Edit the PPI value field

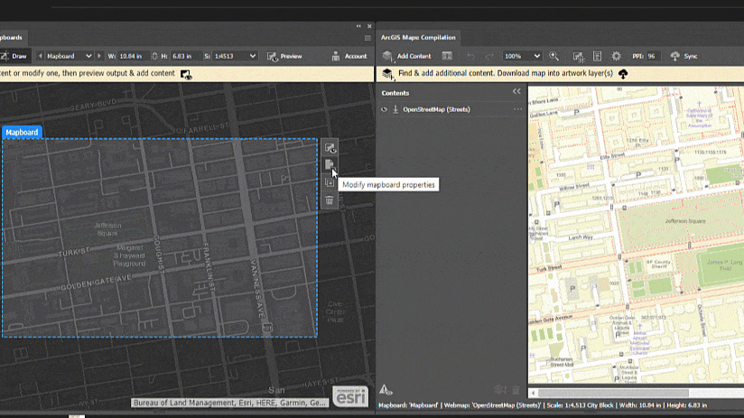655,56
